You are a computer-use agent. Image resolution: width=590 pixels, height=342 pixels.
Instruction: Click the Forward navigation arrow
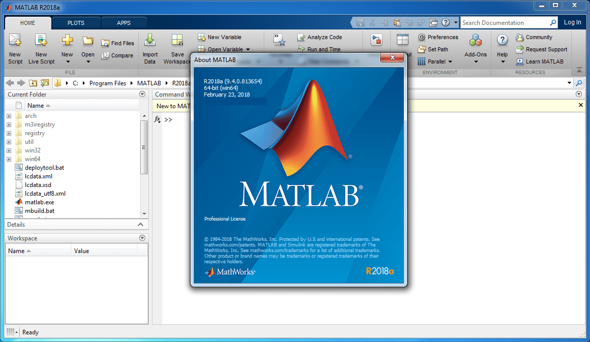pyautogui.click(x=21, y=83)
